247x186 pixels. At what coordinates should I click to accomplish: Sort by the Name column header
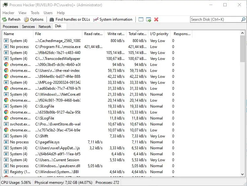click(18, 34)
